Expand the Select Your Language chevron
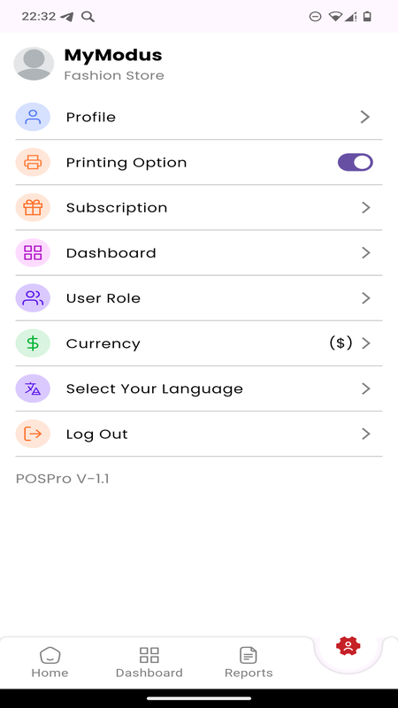Screen dimensions: 398x708 tap(365, 389)
